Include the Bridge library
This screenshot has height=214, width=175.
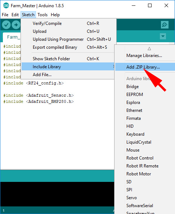tap(145, 87)
